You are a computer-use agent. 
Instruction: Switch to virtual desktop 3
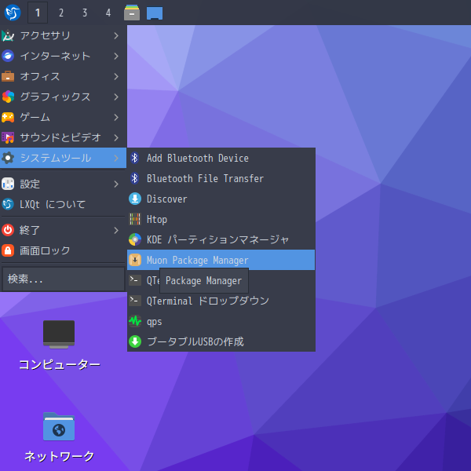[x=85, y=13]
